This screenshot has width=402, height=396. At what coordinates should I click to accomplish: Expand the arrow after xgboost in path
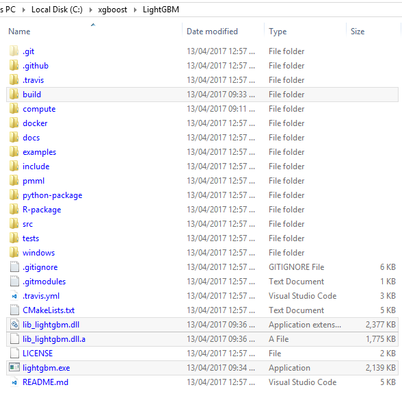point(135,10)
